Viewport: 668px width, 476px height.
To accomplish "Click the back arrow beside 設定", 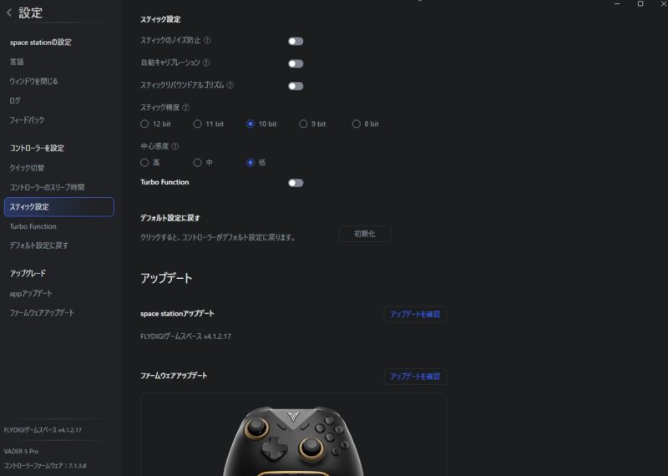I will click(x=9, y=13).
